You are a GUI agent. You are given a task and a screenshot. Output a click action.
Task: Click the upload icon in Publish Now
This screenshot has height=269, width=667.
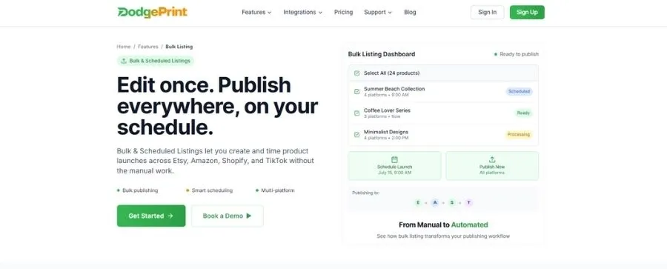coord(492,159)
